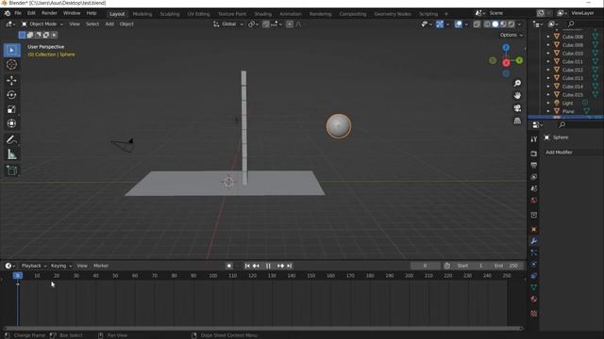The width and height of the screenshot is (604, 339).
Task: Open the Modifiers wrench tab
Action: 533,241
